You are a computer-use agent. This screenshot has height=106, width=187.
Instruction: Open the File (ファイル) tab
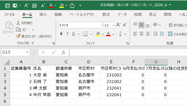click(x=9, y=14)
